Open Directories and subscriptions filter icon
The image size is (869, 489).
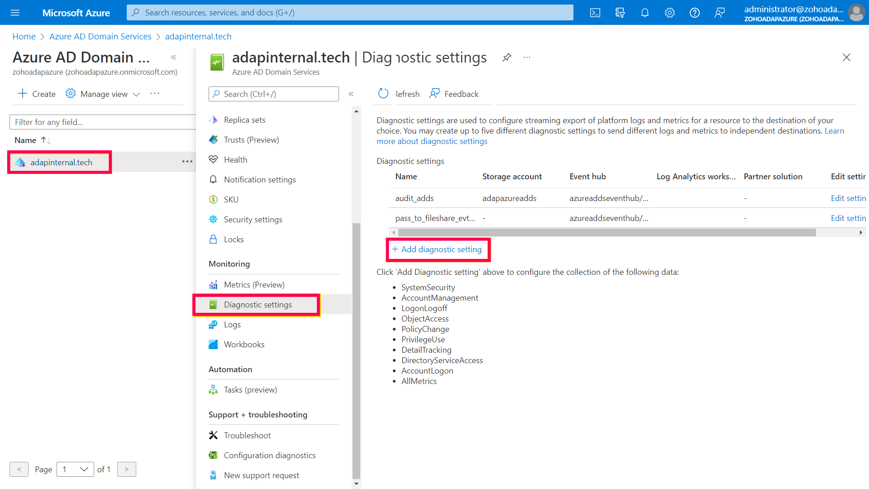[620, 13]
